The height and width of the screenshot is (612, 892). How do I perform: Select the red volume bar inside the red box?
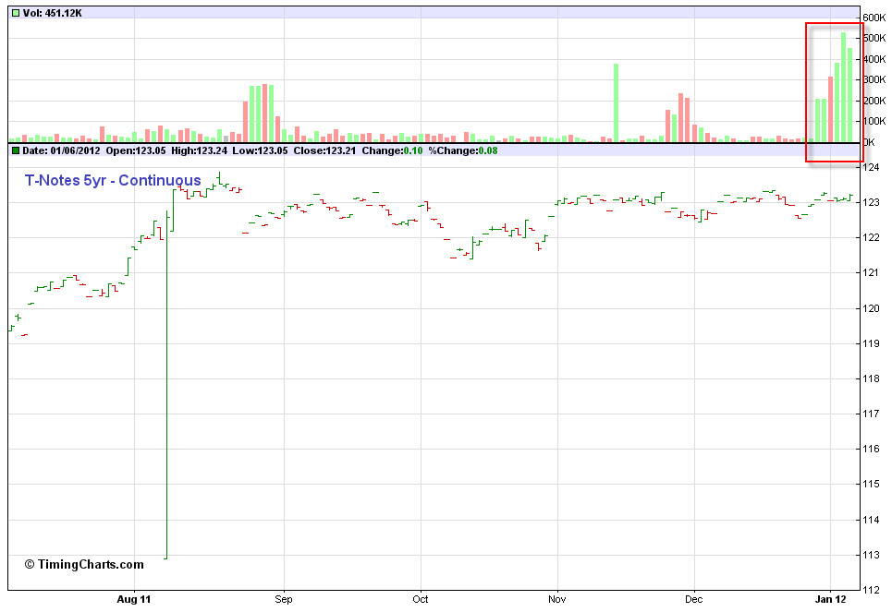(x=830, y=109)
